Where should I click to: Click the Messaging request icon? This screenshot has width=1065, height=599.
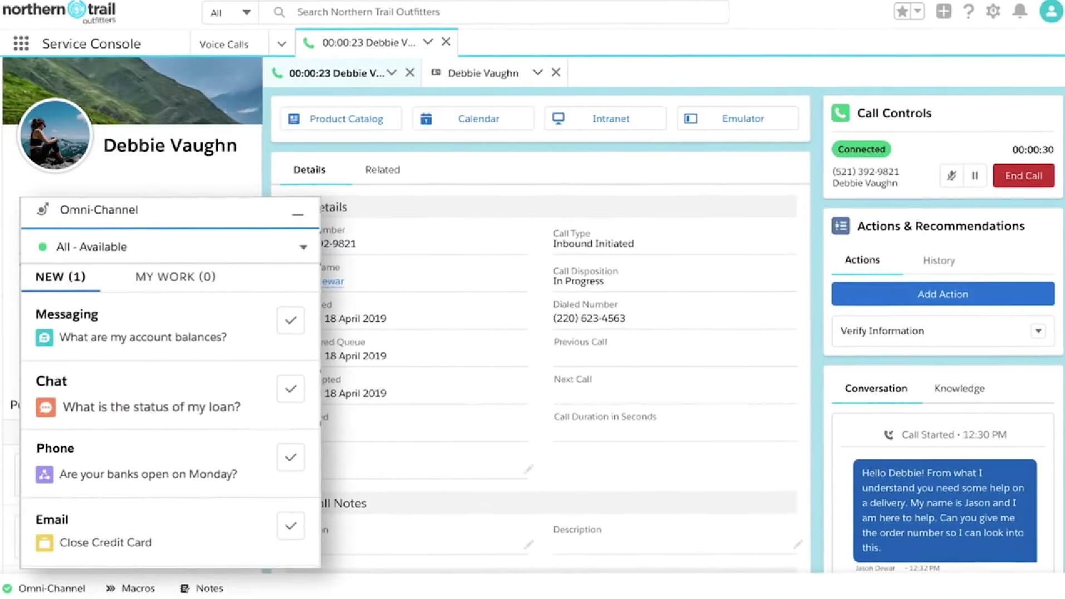(x=45, y=338)
